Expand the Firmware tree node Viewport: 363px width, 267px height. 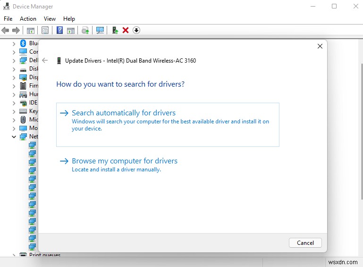[x=14, y=86]
